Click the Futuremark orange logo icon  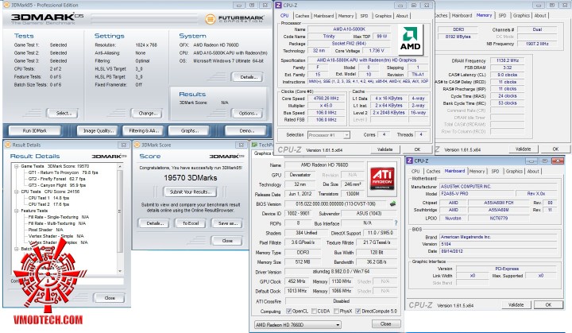point(210,19)
